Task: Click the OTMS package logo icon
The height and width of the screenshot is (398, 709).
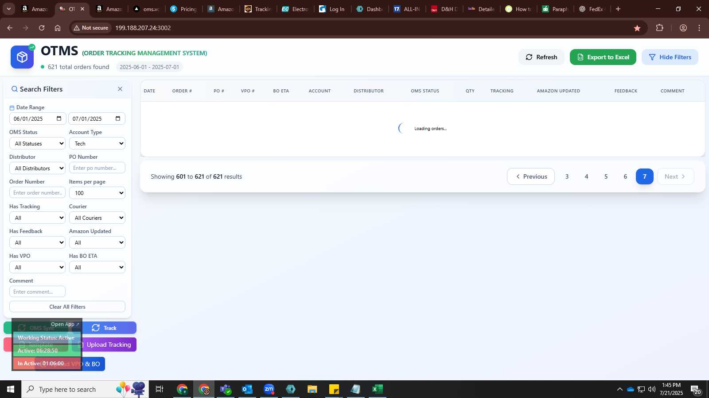Action: pos(22,57)
